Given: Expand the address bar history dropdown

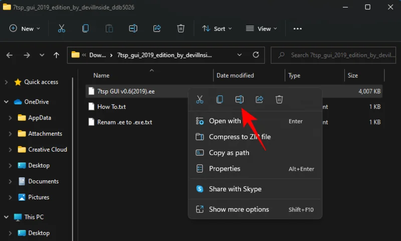Looking at the screenshot, I should coord(240,55).
